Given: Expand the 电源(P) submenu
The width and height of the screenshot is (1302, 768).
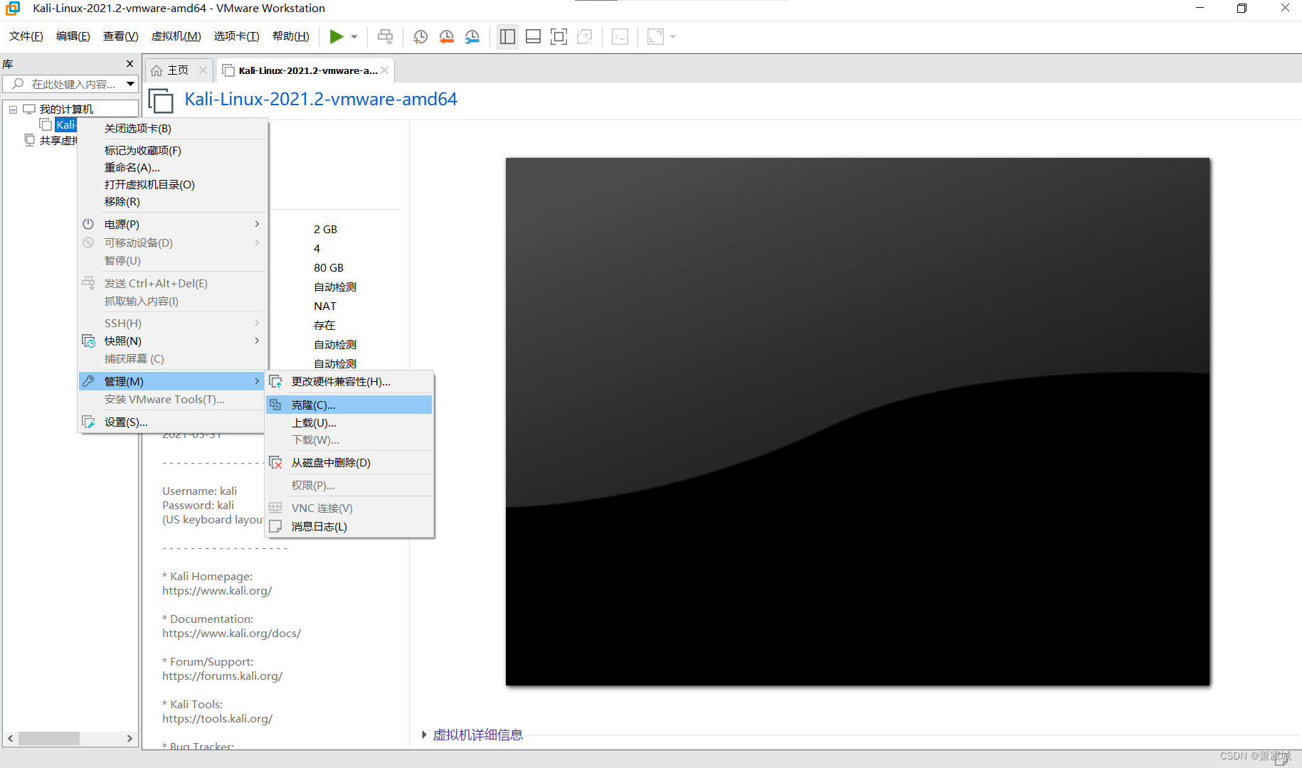Looking at the screenshot, I should coord(173,224).
